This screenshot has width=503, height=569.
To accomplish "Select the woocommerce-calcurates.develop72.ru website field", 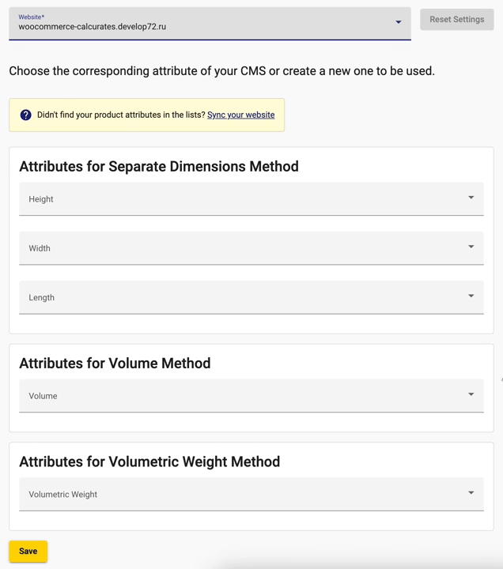I will [x=210, y=24].
